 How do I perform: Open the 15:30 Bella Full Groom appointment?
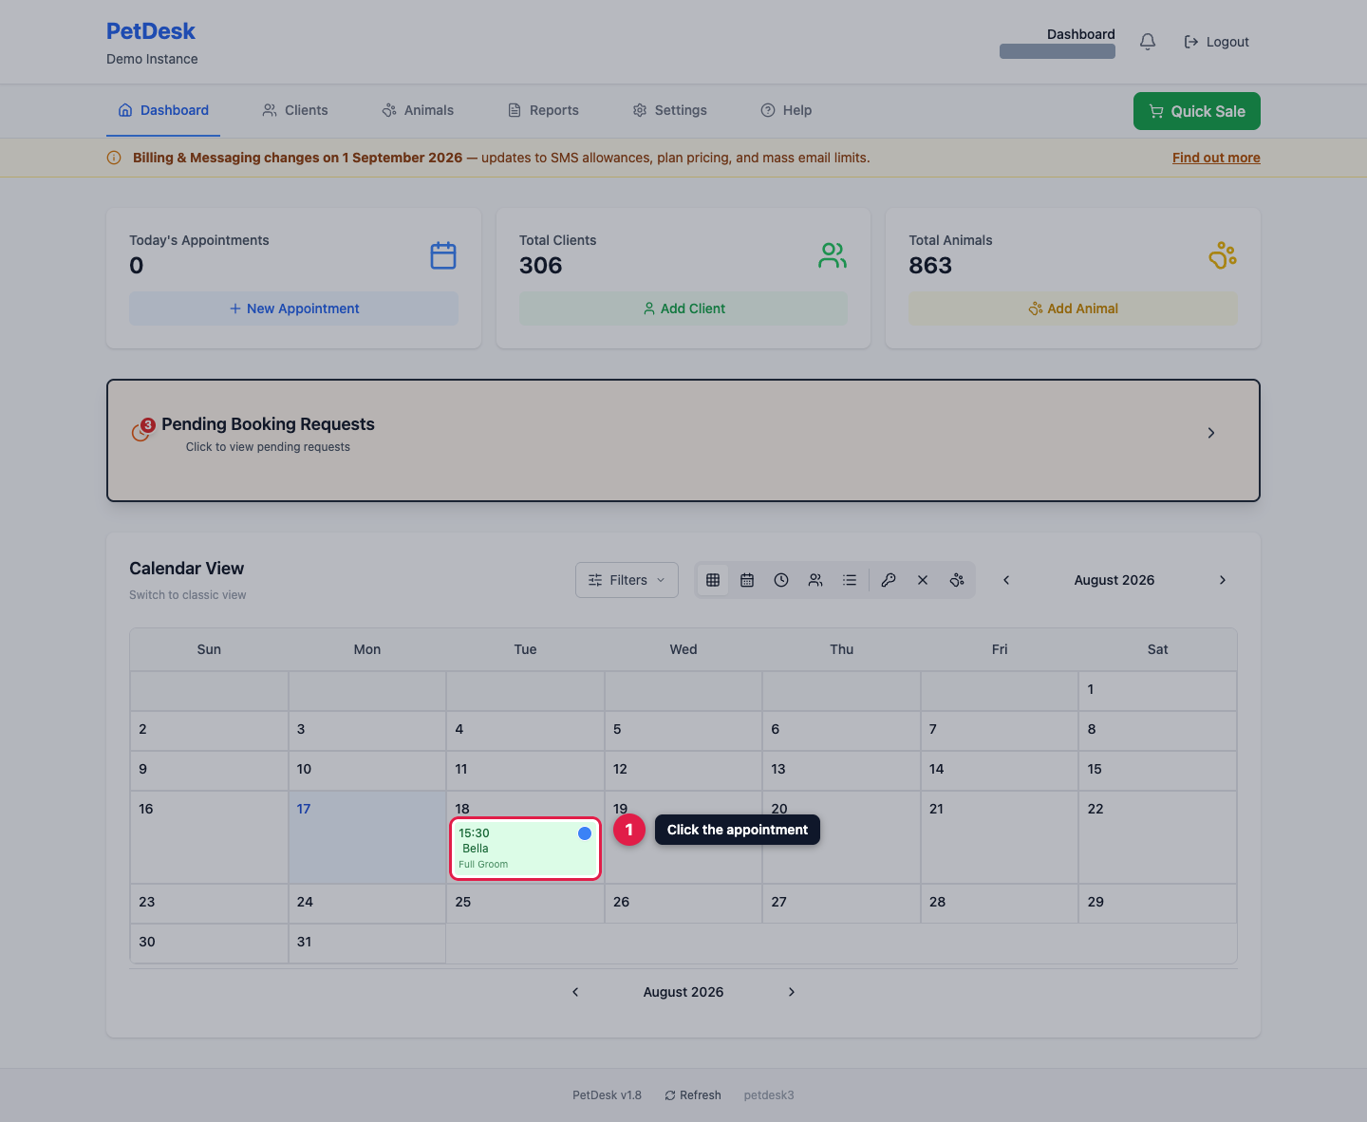[x=526, y=849]
